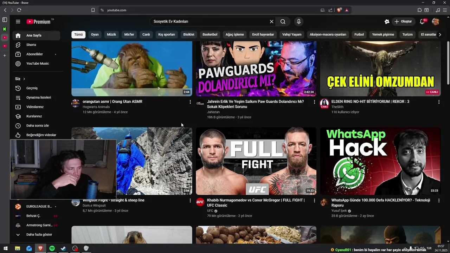Open Videolarınız in the sidebar
Image resolution: width=450 pixels, height=253 pixels.
point(36,107)
